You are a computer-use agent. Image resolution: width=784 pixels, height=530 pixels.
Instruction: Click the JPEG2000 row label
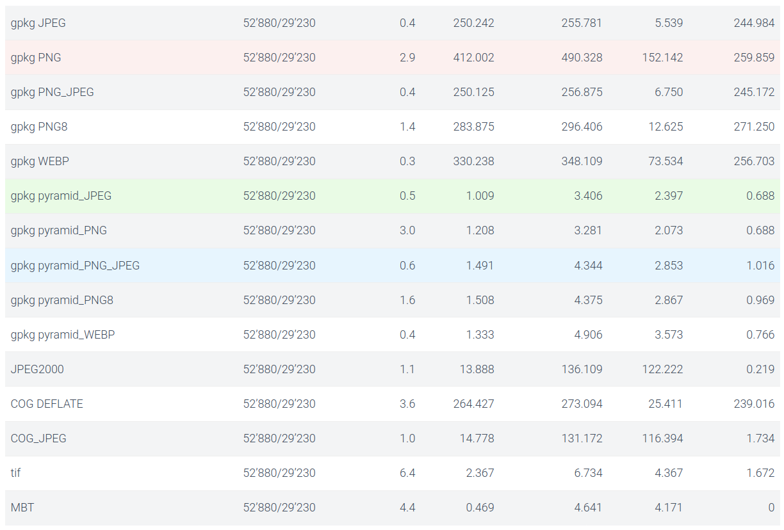37,369
